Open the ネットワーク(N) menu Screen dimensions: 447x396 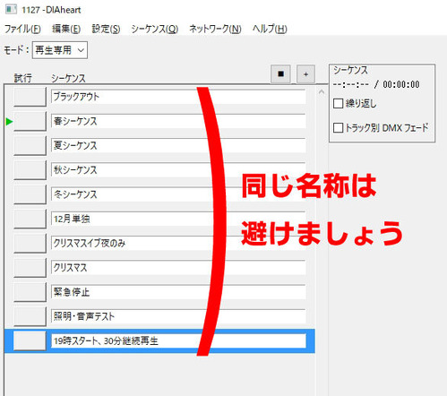[215, 29]
